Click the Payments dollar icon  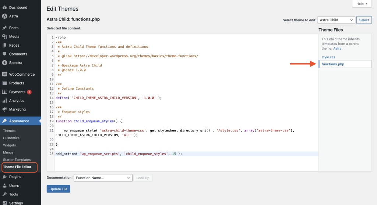pyautogui.click(x=4, y=92)
